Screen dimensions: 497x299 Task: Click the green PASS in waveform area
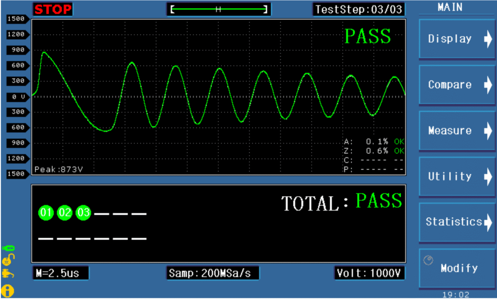tap(368, 36)
